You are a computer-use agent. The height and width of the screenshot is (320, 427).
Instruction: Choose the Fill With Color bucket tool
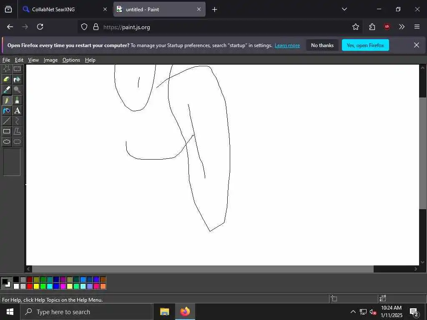17,79
